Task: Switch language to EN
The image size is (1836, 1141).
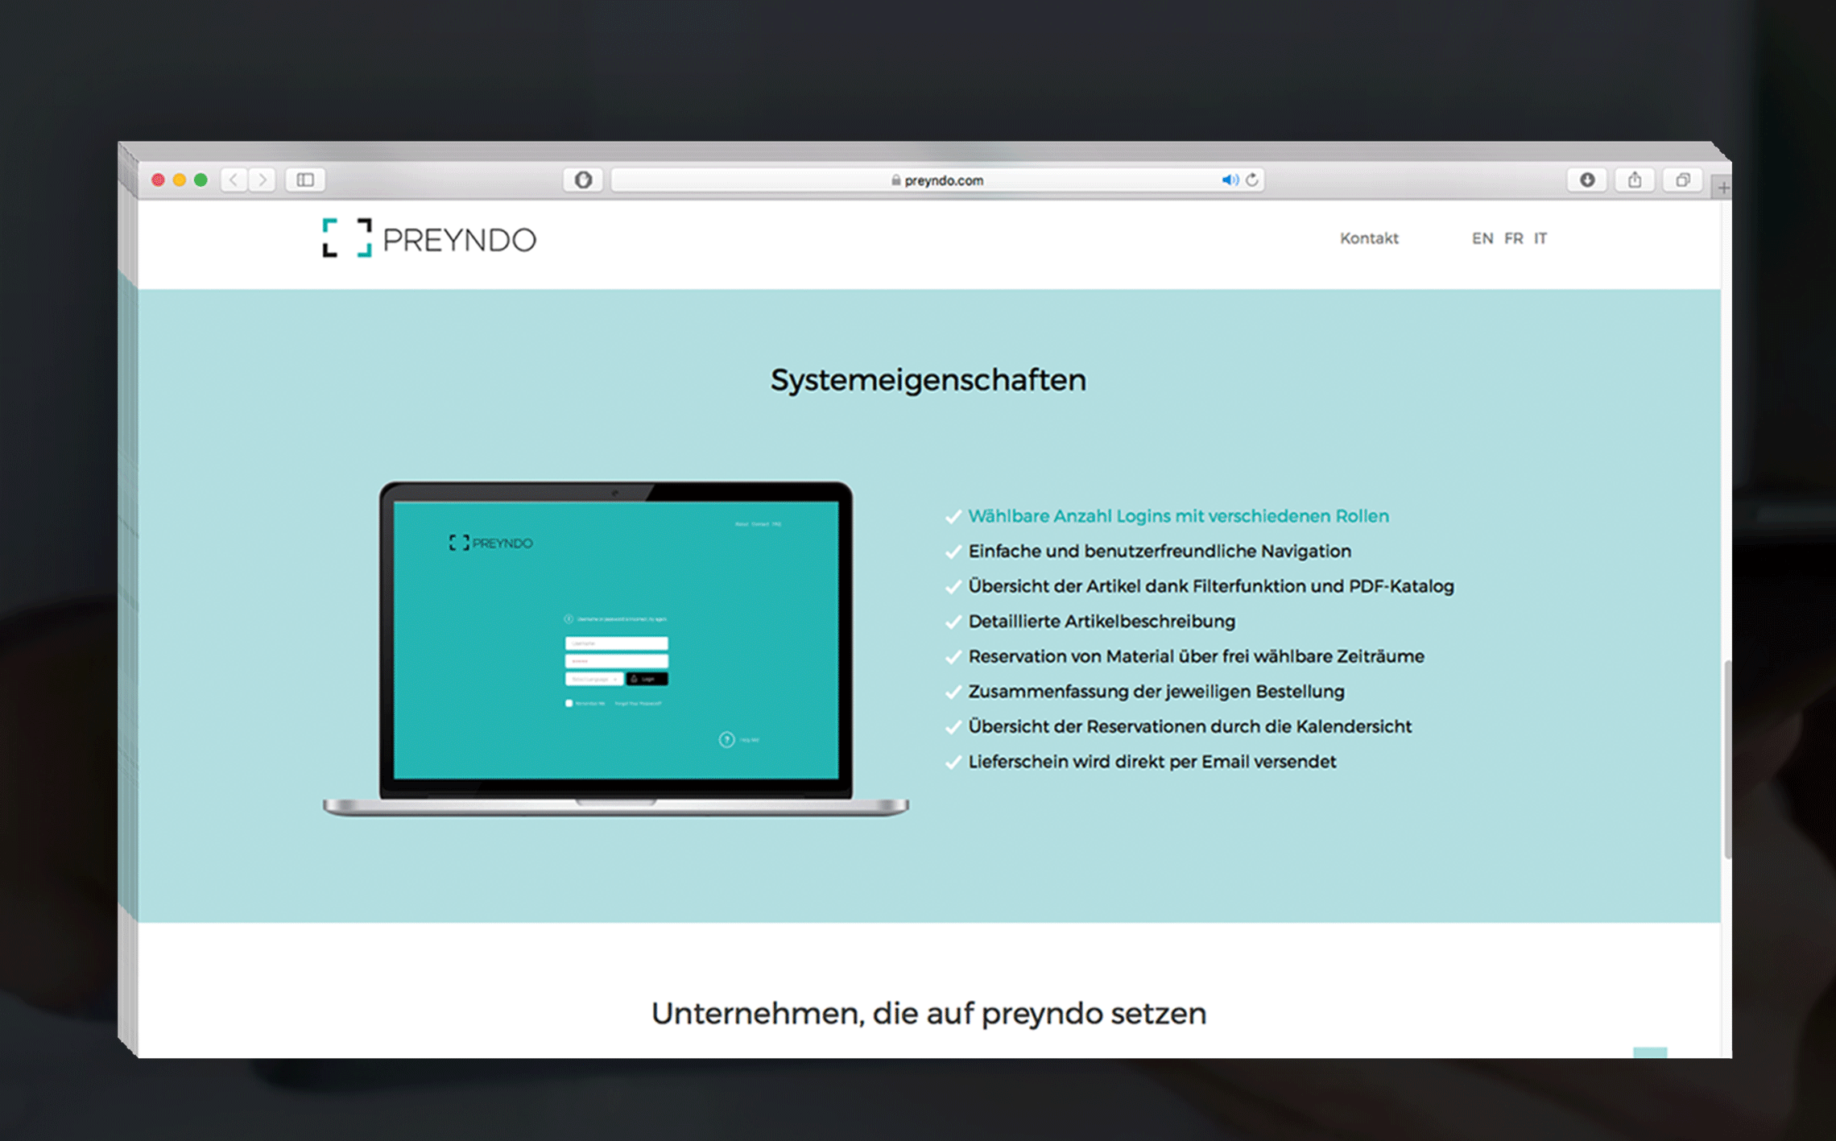Action: (1482, 238)
